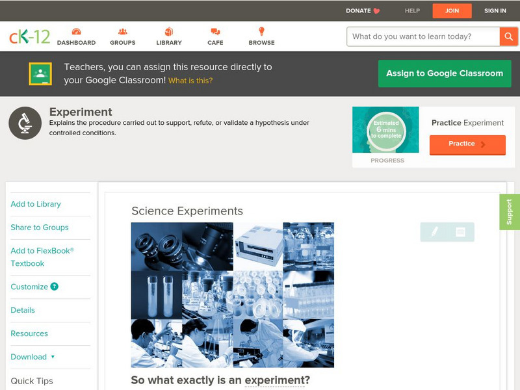This screenshot has height=390, width=520.
Task: Click the Google Classroom icon
Action: (40, 73)
